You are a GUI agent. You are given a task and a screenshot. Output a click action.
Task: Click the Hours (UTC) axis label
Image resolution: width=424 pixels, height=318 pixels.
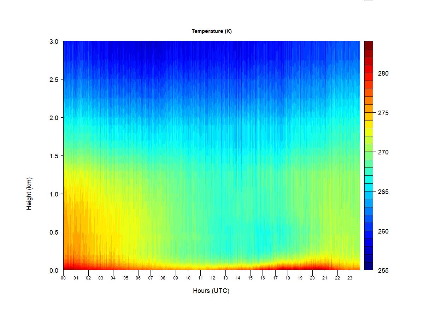pyautogui.click(x=211, y=291)
